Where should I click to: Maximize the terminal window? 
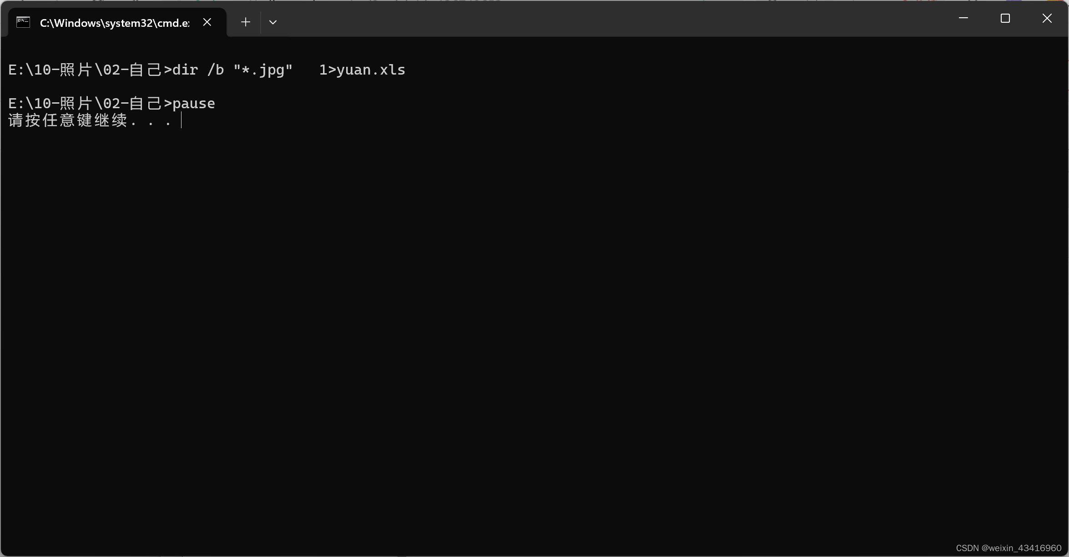coord(1005,18)
